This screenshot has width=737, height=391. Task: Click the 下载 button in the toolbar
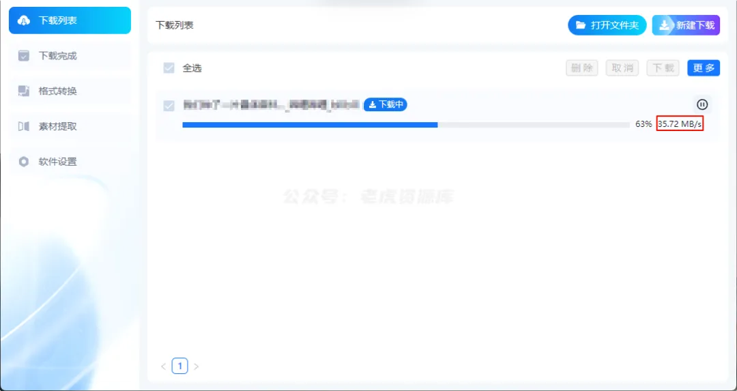coord(663,68)
